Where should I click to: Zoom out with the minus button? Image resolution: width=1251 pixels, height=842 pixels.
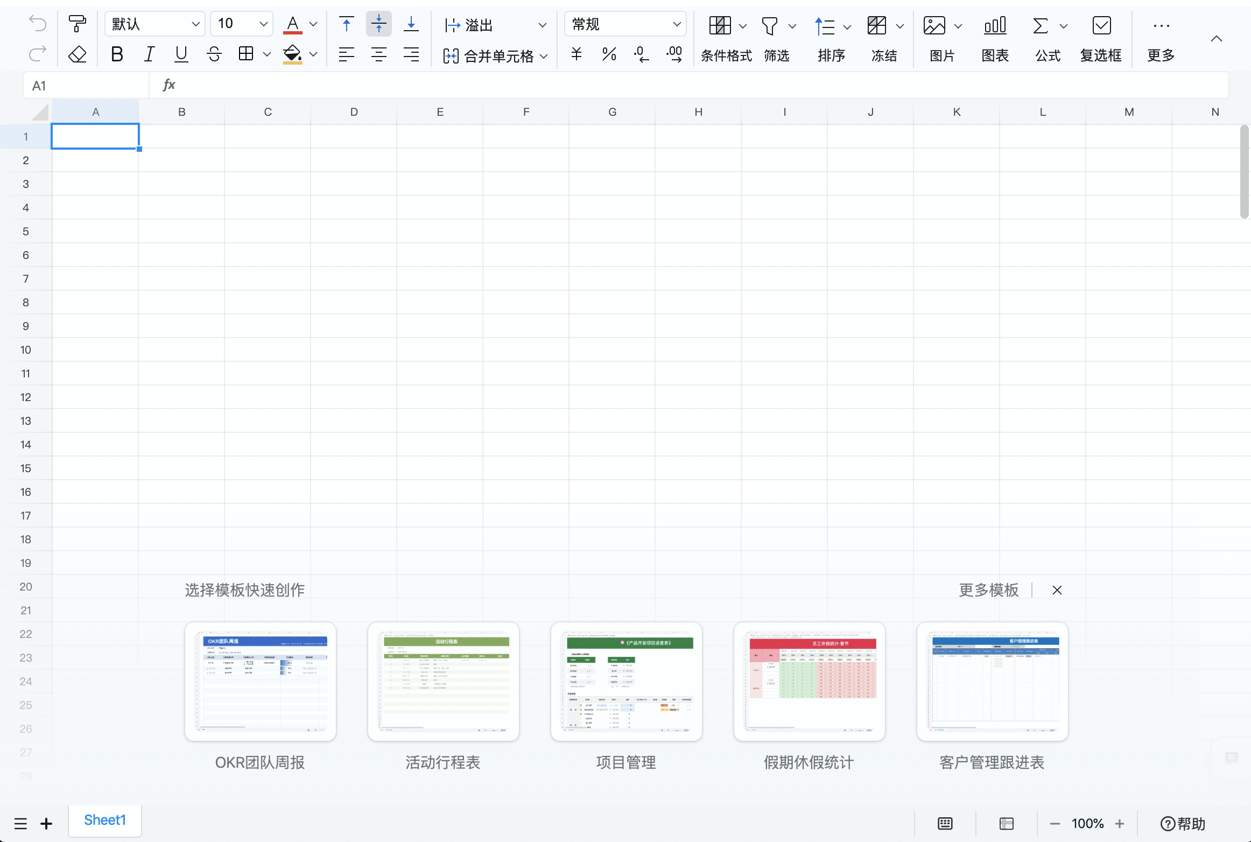1055,824
